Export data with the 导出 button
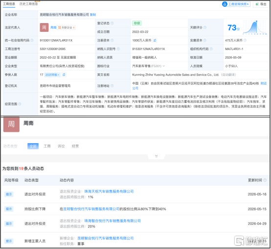The height and width of the screenshot is (249, 271). point(261,4)
